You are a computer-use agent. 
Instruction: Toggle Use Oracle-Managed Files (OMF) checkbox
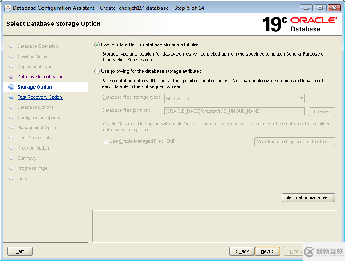(x=105, y=141)
